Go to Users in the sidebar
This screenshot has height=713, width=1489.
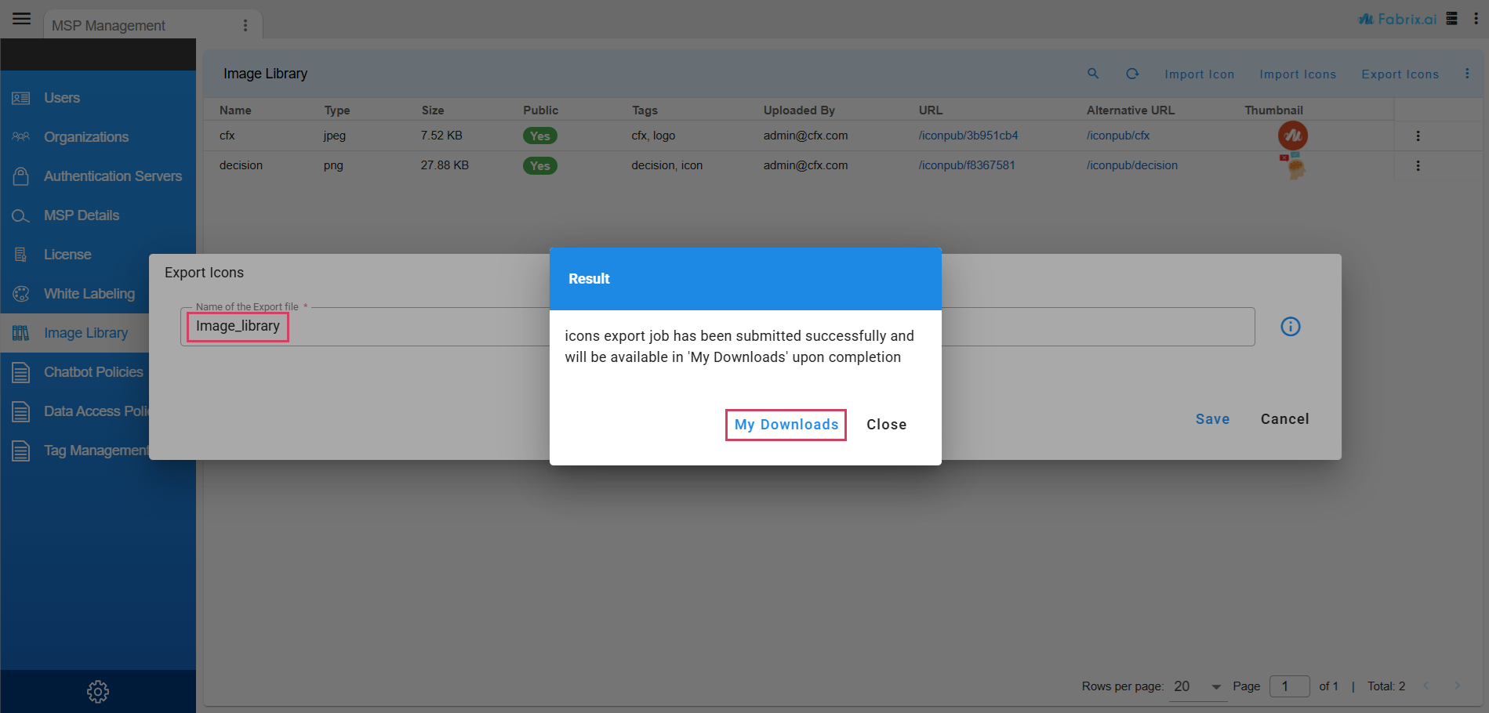pyautogui.click(x=62, y=98)
